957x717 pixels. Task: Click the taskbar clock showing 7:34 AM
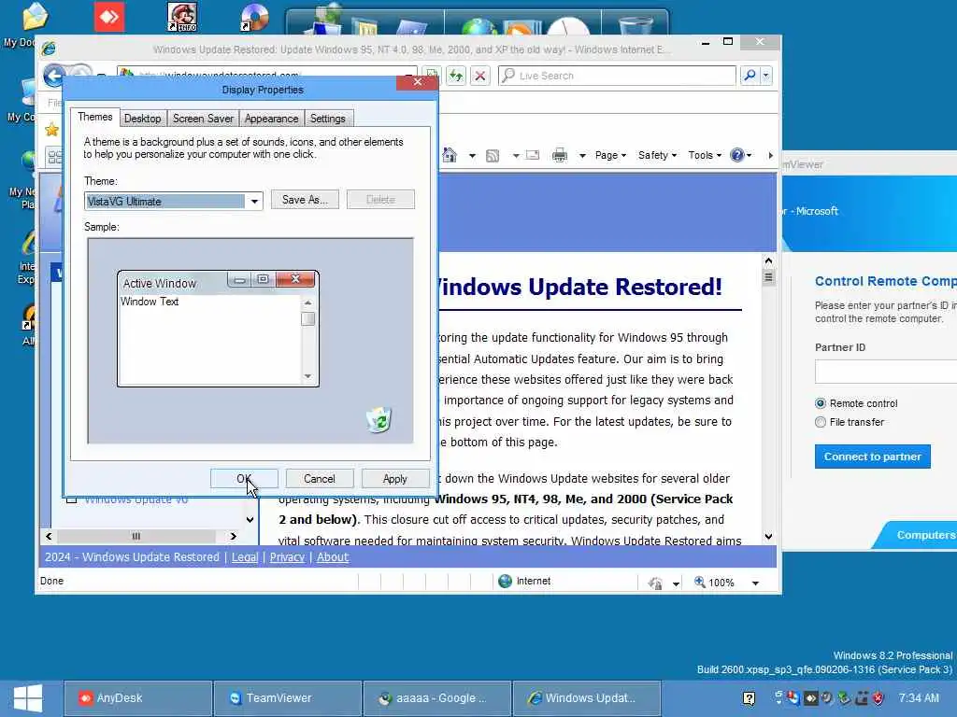coord(919,698)
